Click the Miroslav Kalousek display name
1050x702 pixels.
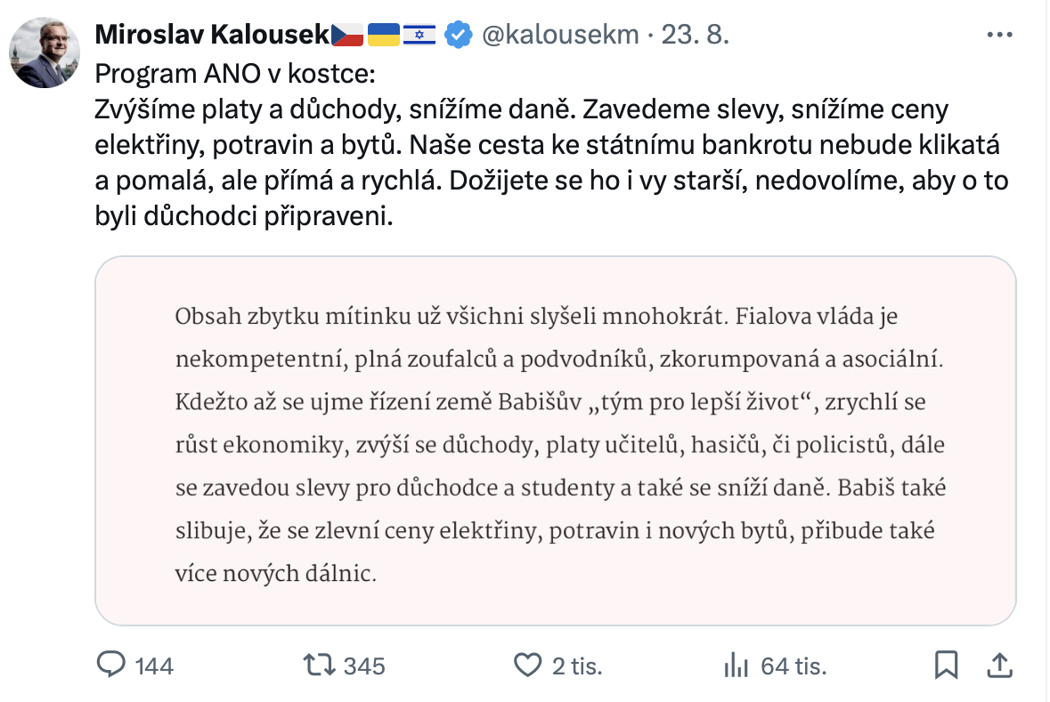coord(212,35)
